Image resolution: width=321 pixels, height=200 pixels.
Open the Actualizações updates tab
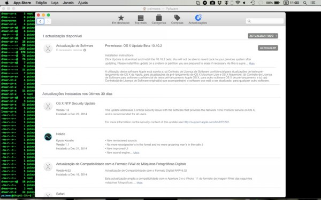coord(198,20)
